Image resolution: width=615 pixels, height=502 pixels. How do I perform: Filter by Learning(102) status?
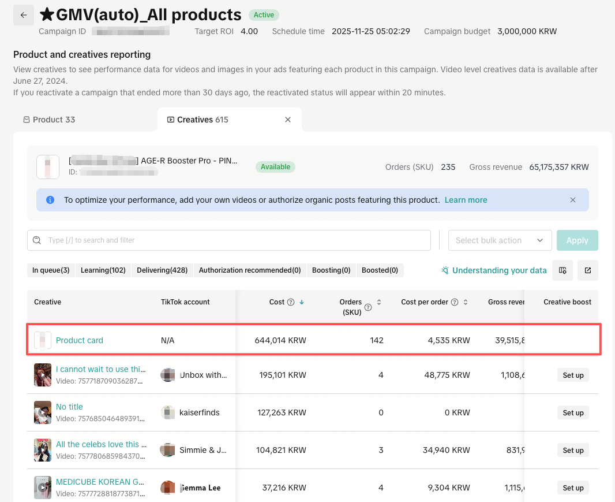(x=103, y=270)
